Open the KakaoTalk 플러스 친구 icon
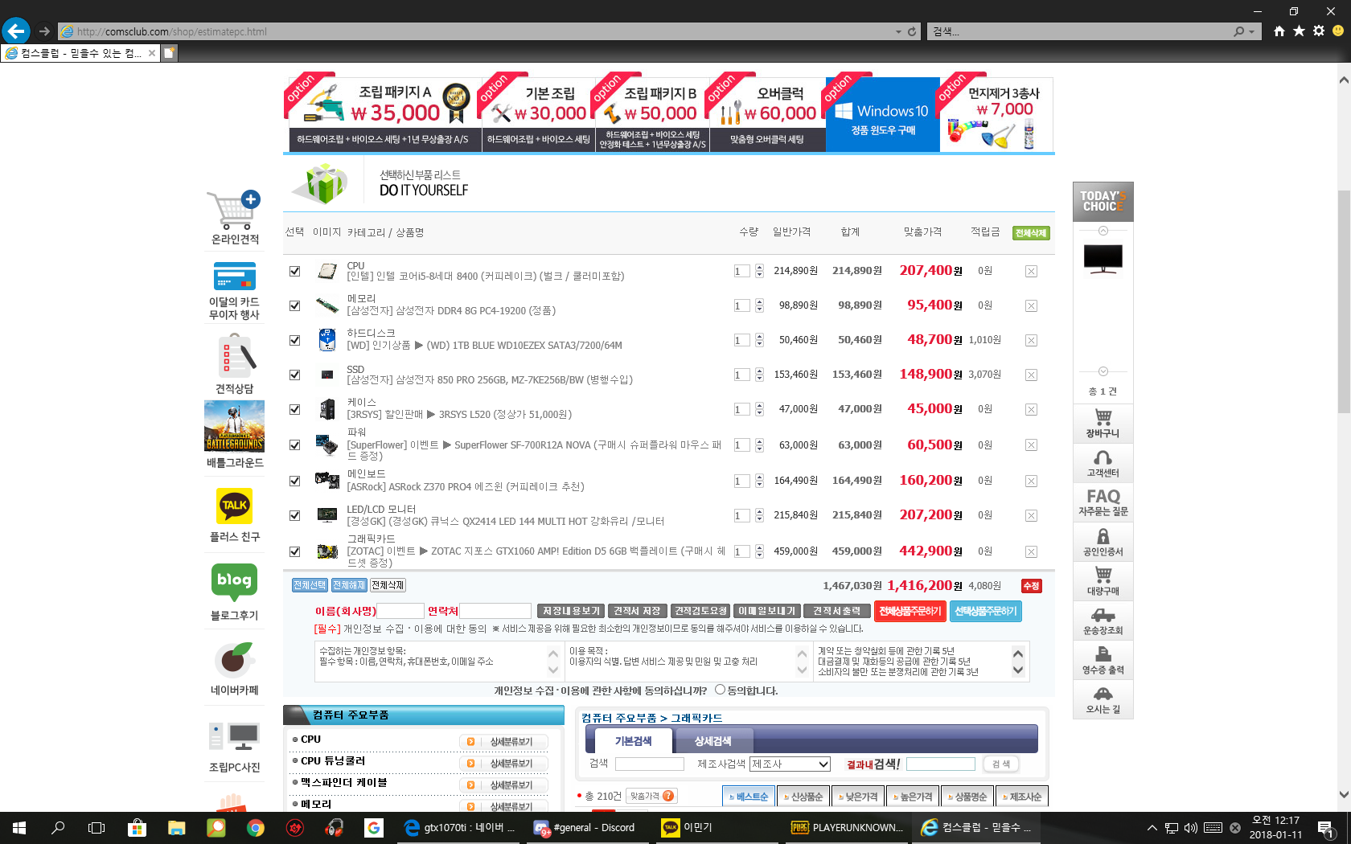The height and width of the screenshot is (844, 1351). click(x=235, y=506)
